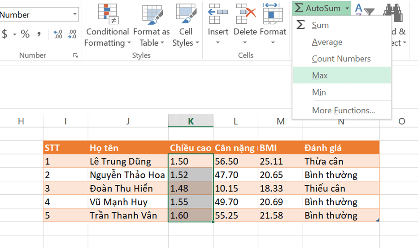Select height cell 1.60
Screen dimensions: 418x248
(191, 215)
